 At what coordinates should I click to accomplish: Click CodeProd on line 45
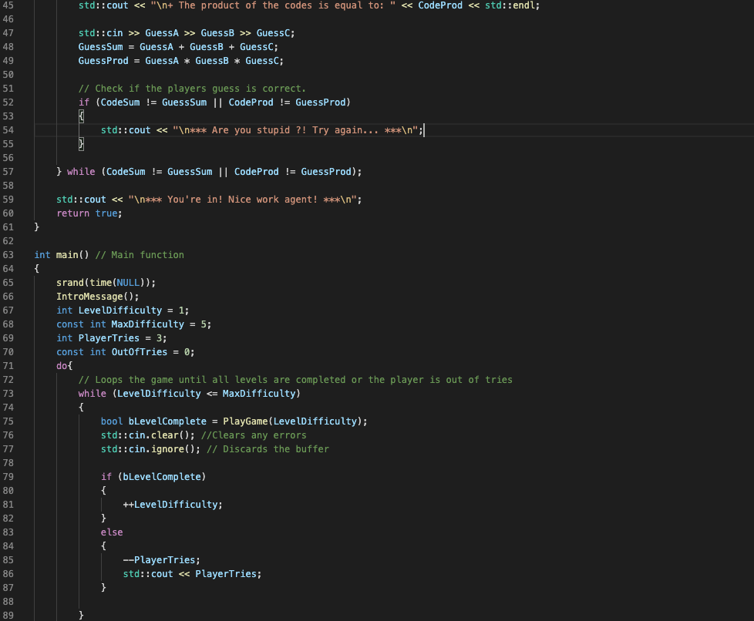[x=440, y=5]
